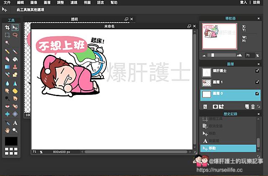Click the navigator zoom slider handle
This screenshot has width=268, height=176.
[x=212, y=55]
